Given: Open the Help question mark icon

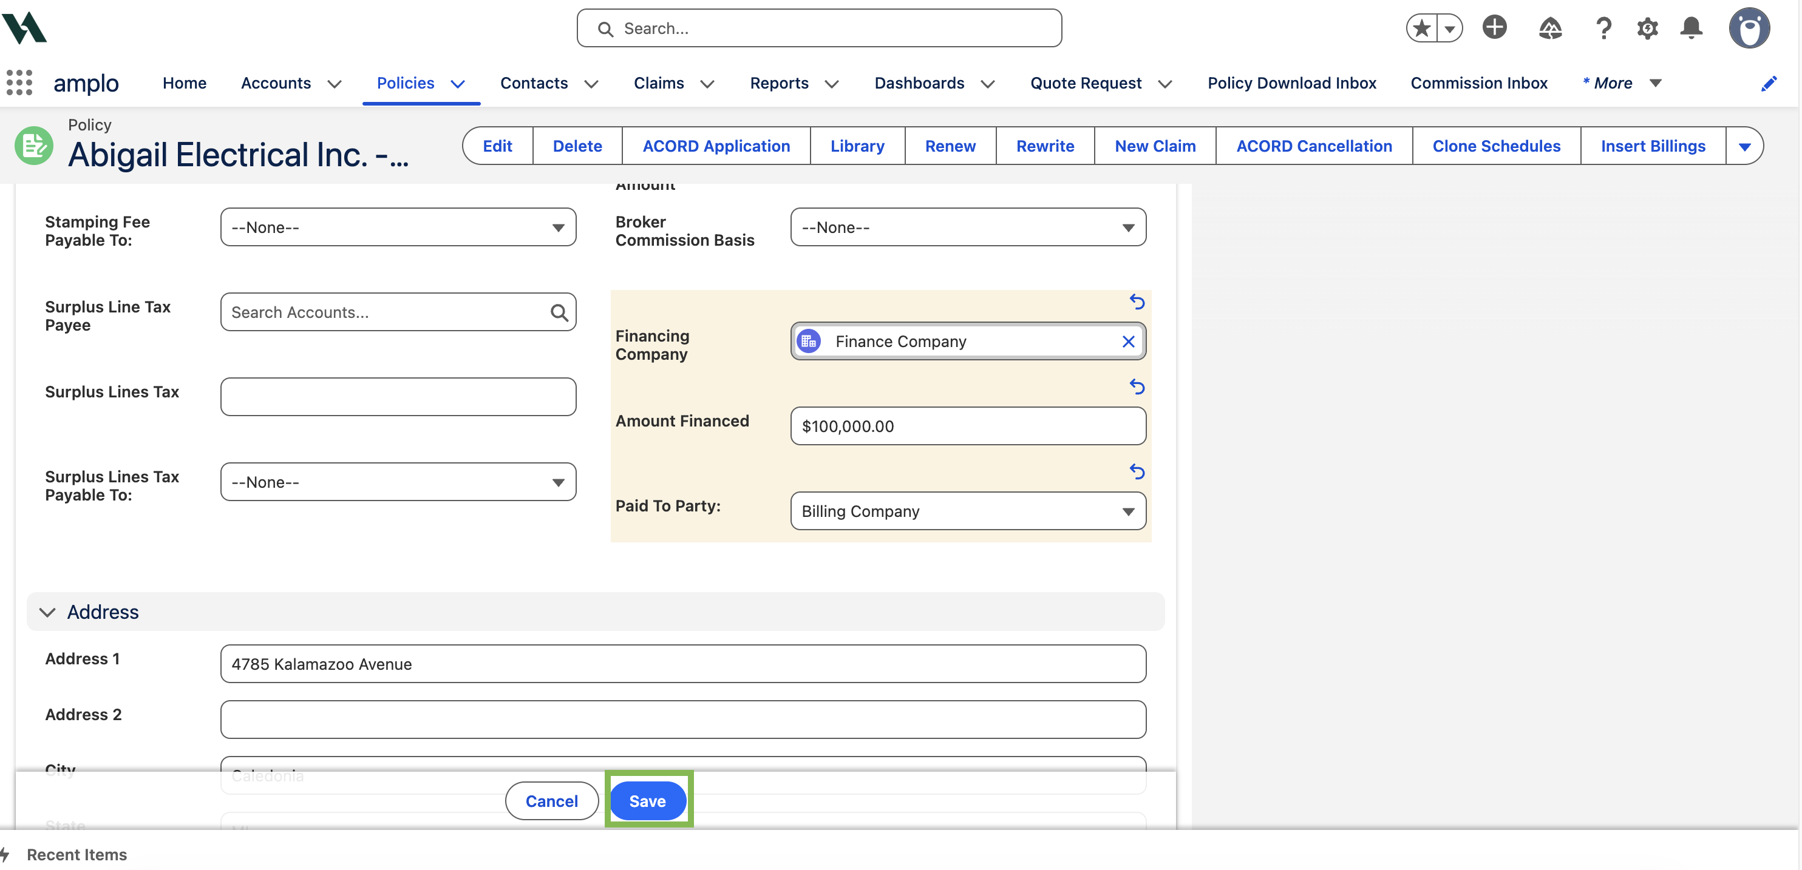Looking at the screenshot, I should point(1603,28).
